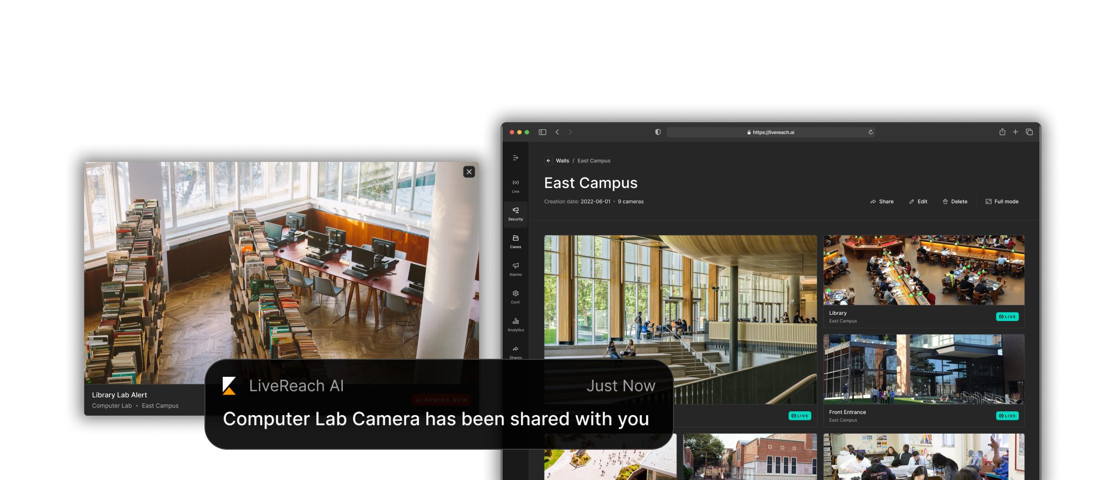The image size is (1117, 480).
Task: Reload the page in the address bar
Action: 870,132
